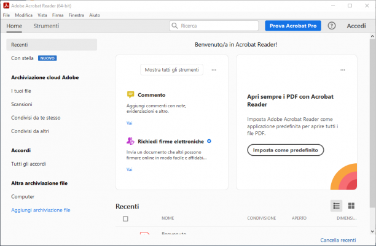Click the scrollbar up arrow
Image resolution: width=376 pixels, height=246 pixels.
[x=372, y=36]
